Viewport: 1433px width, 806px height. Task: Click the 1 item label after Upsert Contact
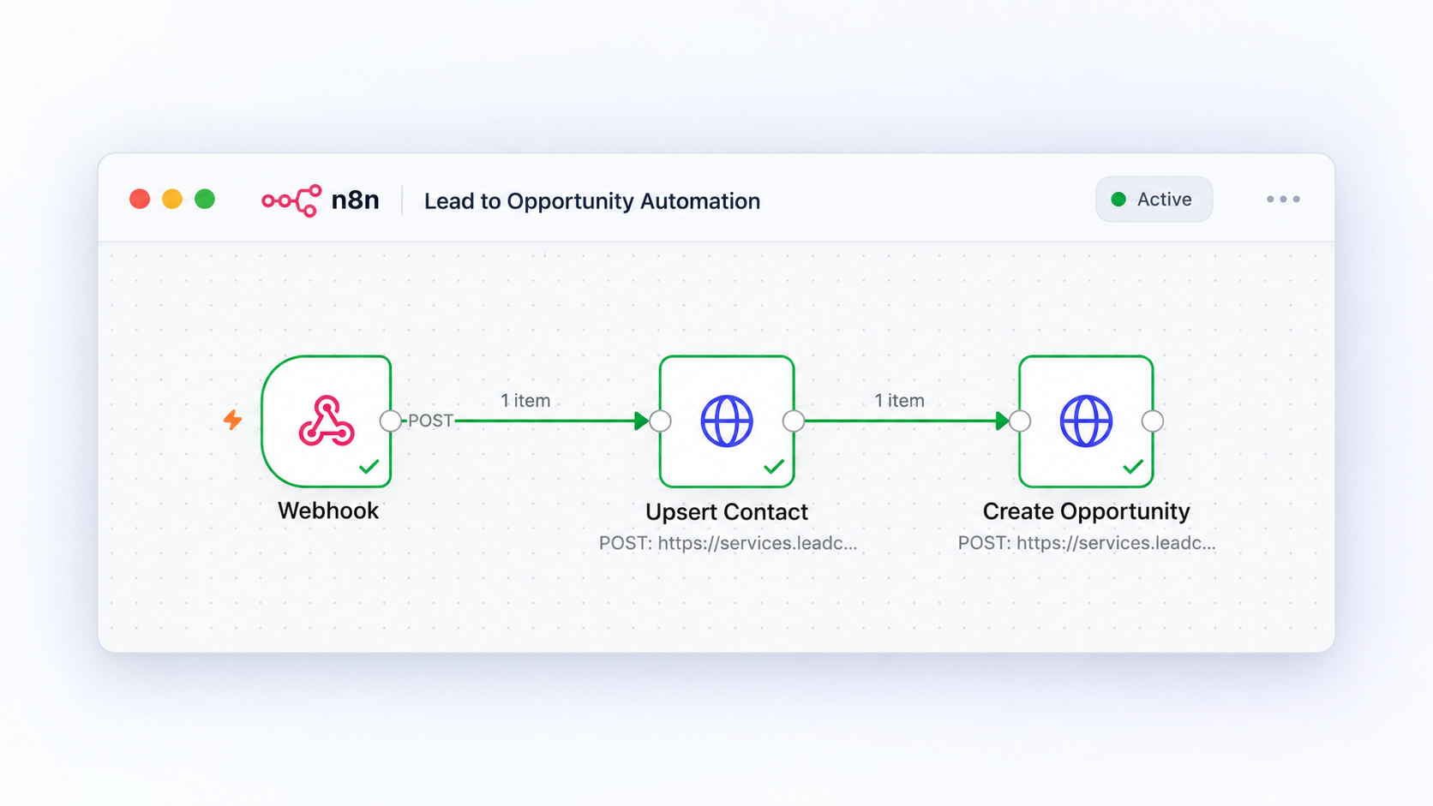coord(899,400)
